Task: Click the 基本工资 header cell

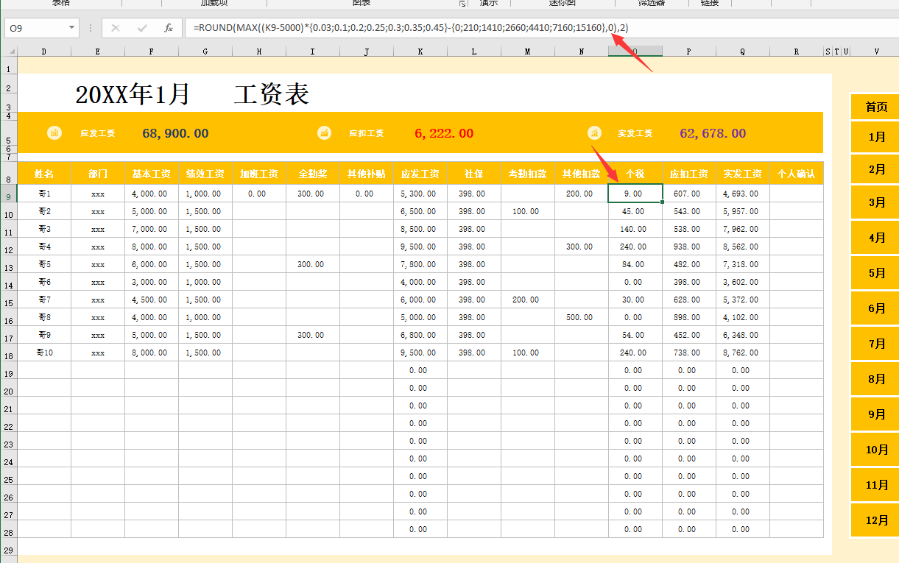Action: coord(152,174)
